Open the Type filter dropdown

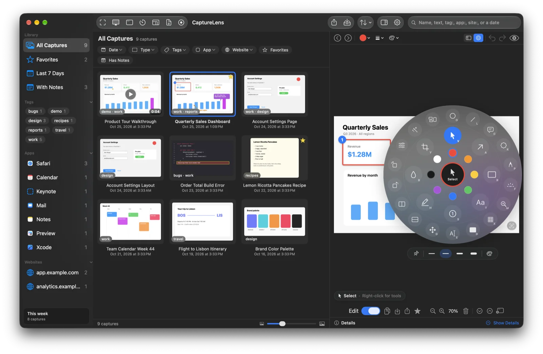[x=143, y=50]
